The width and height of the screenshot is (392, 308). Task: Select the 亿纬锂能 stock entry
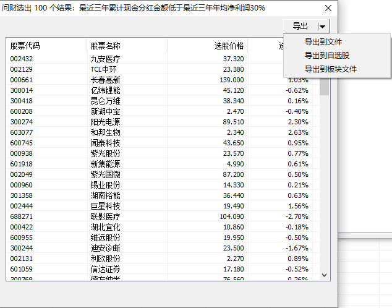(x=105, y=90)
